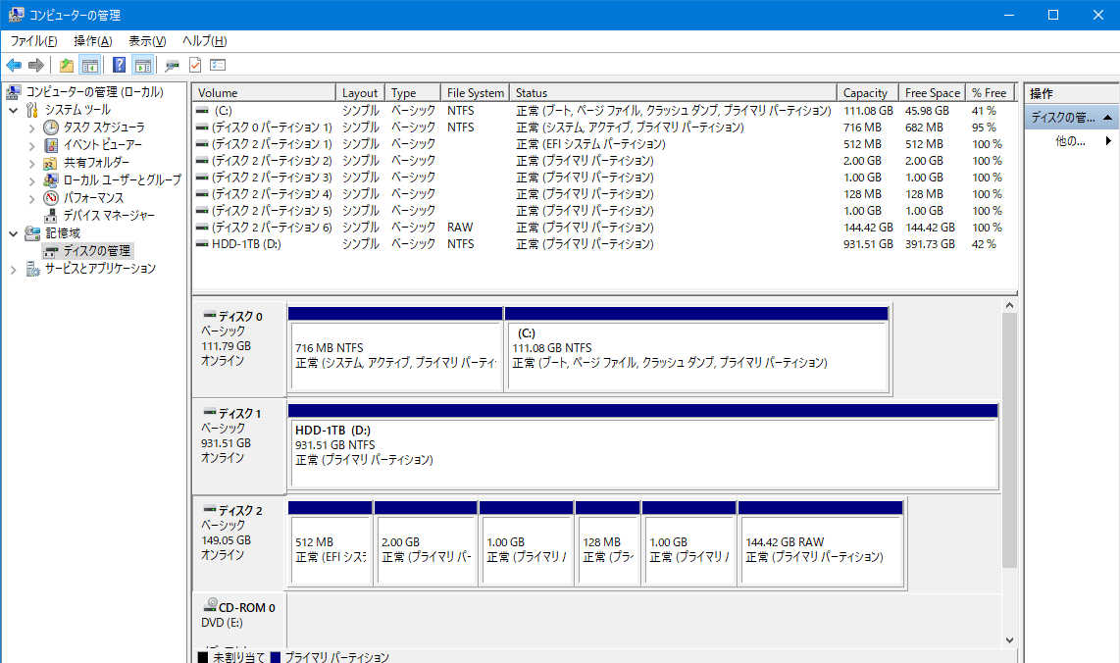Select the 144.42 GB RAW partition on ディスク 2
Screen dimensions: 1120x663
[820, 549]
